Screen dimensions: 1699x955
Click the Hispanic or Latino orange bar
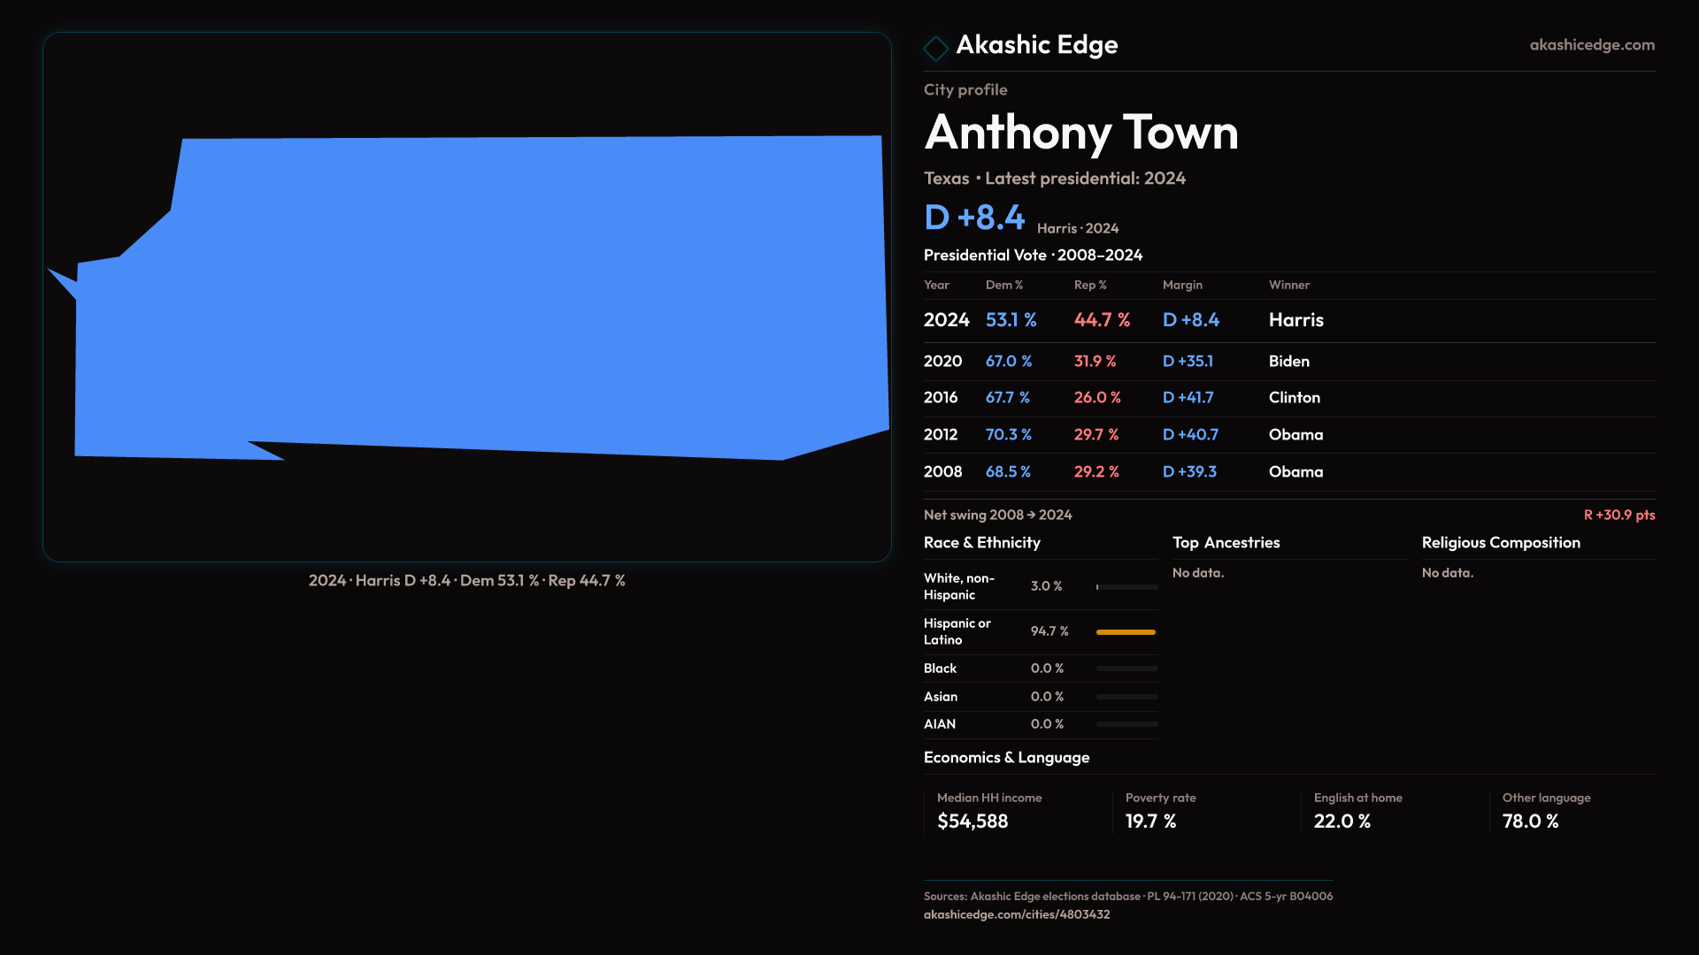(x=1126, y=632)
